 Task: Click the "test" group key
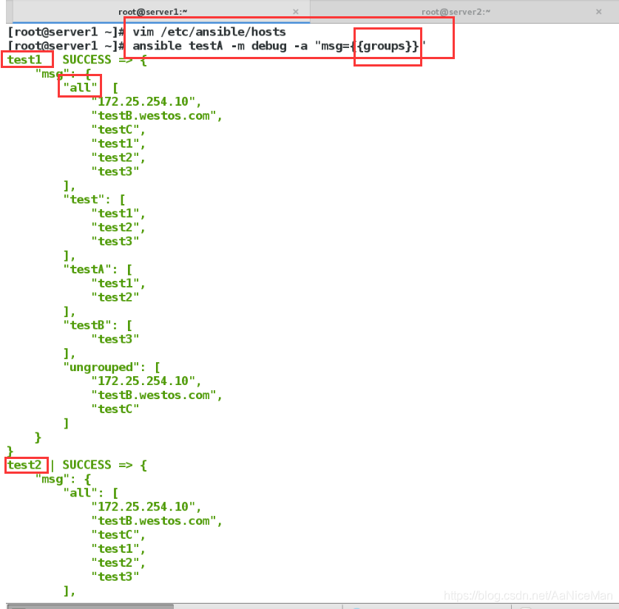coord(84,200)
